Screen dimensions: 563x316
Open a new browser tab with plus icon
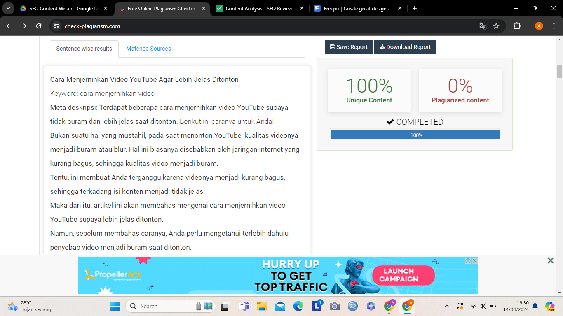coord(415,8)
